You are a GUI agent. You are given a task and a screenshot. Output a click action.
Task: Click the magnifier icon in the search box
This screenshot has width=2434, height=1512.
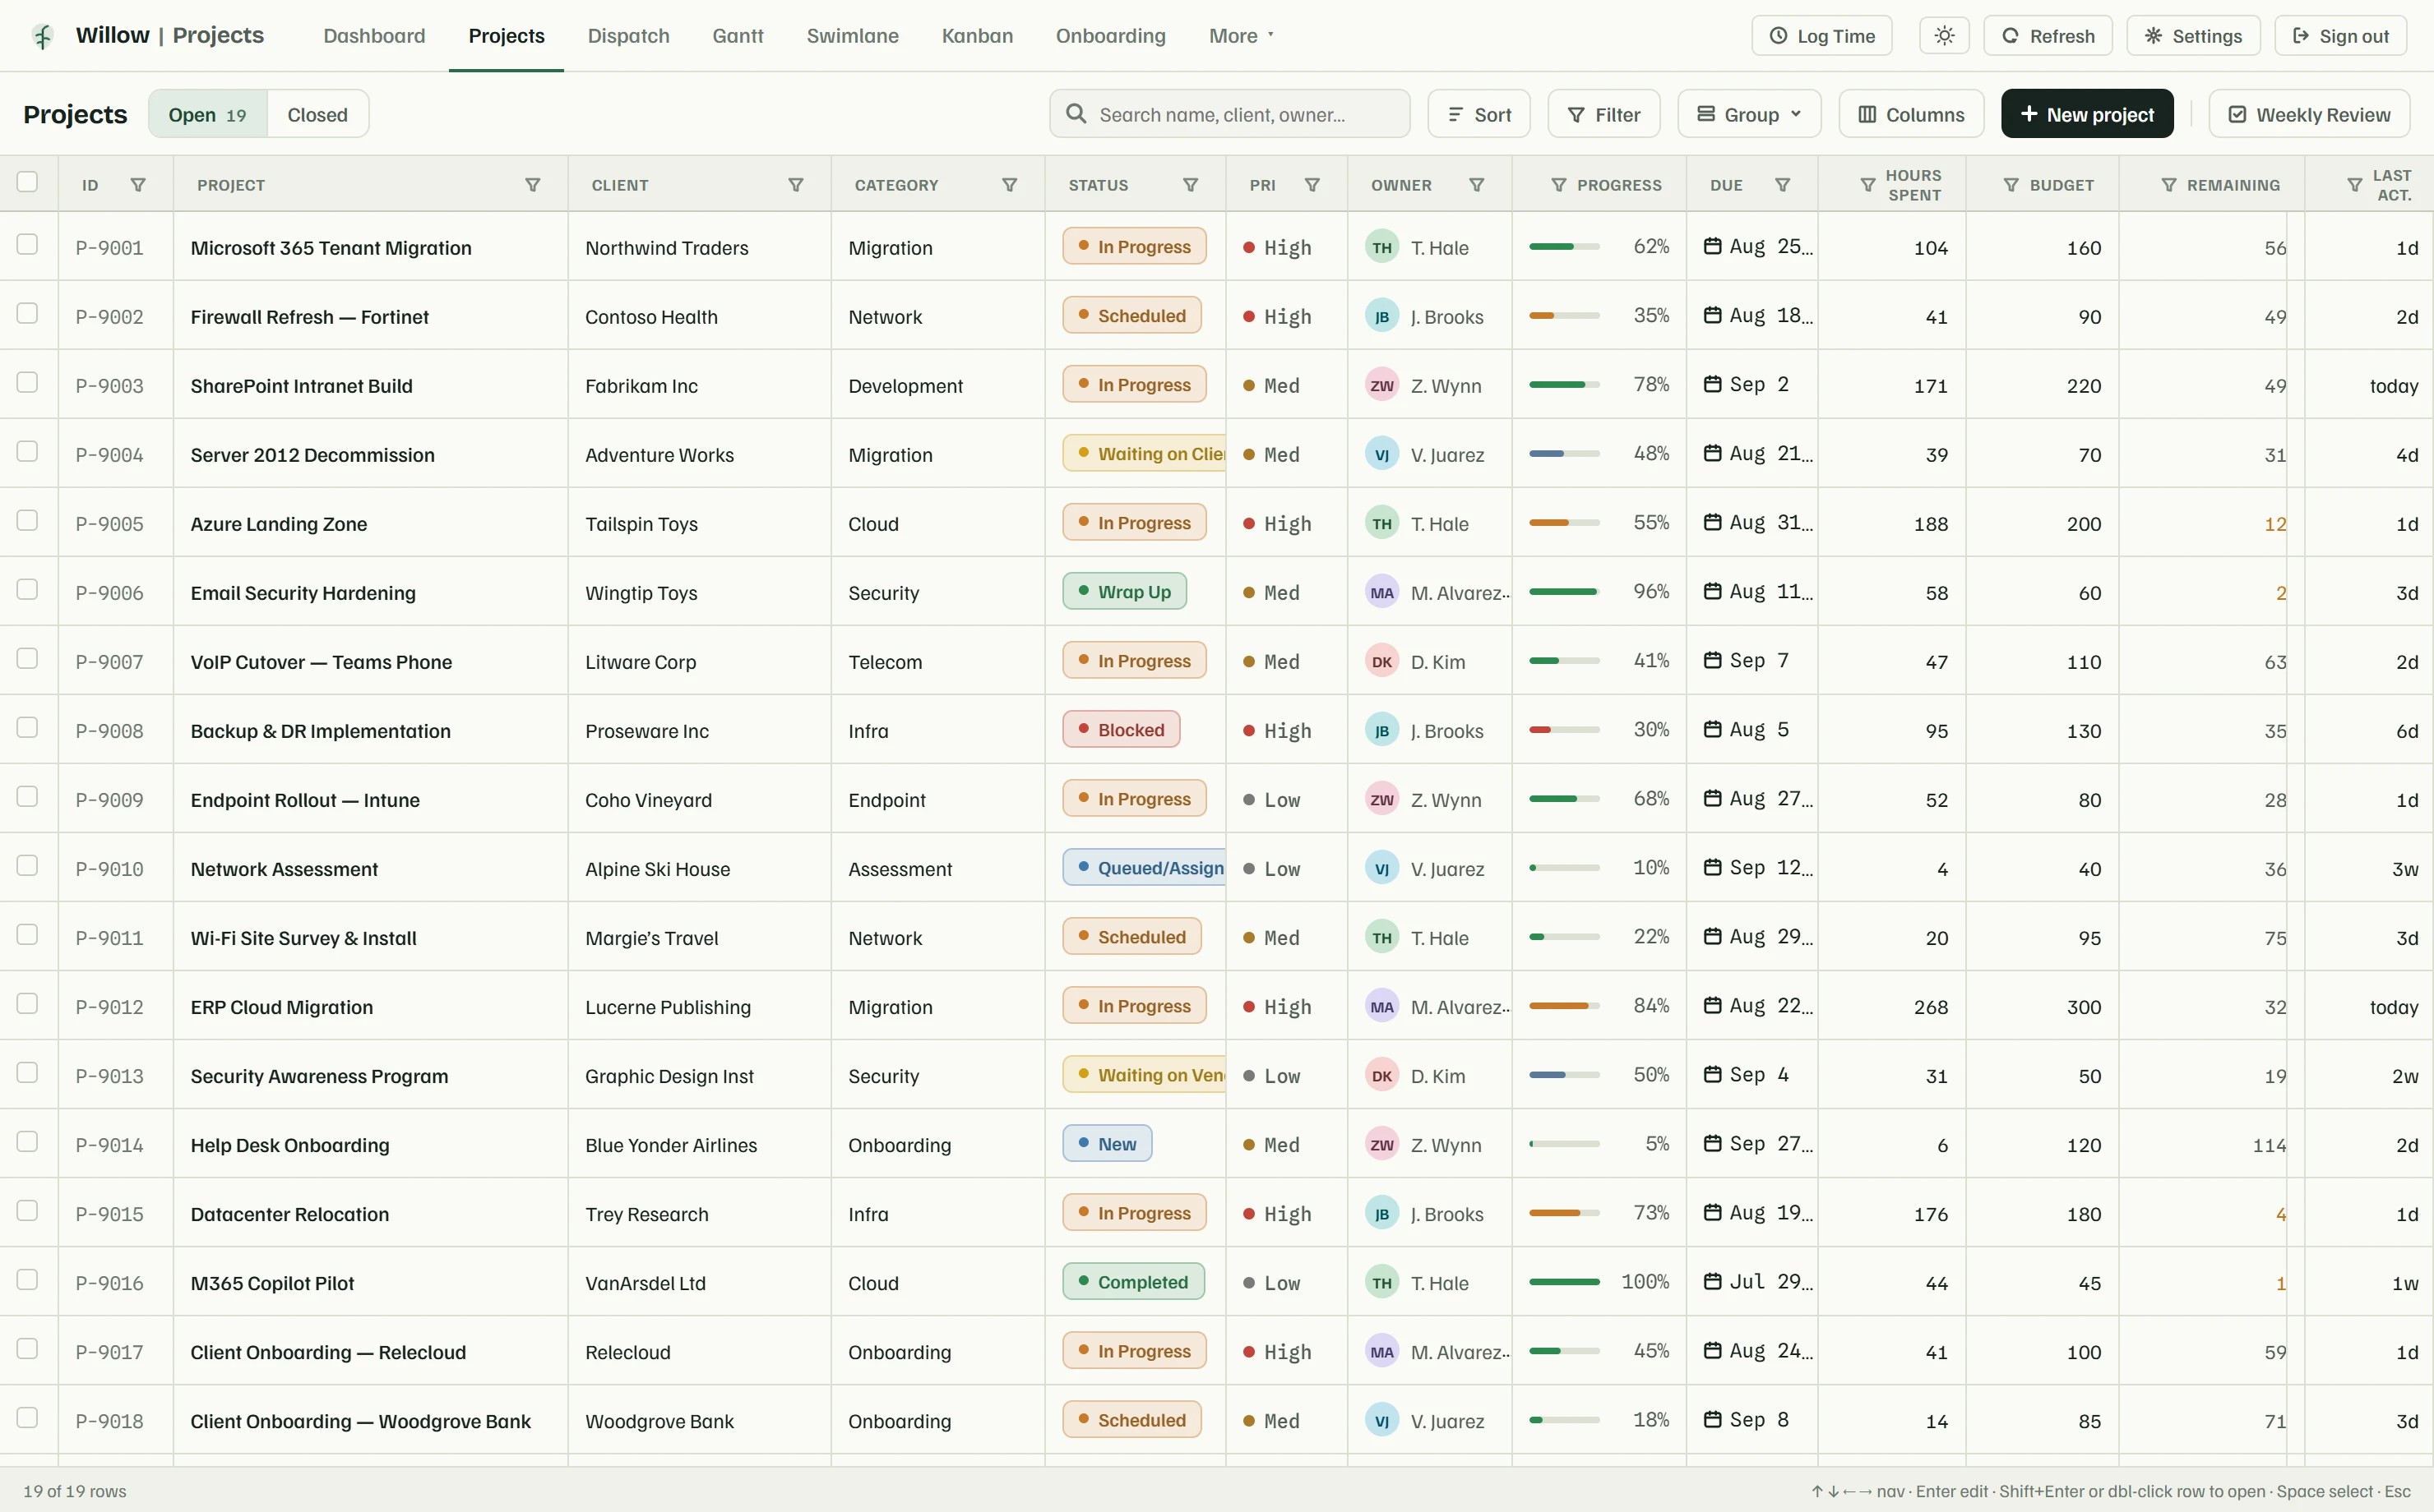pos(1076,114)
